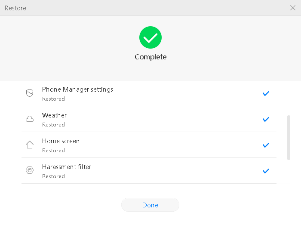Click blue checkmark beside Home screen
The height and width of the screenshot is (225, 301).
[x=266, y=145]
